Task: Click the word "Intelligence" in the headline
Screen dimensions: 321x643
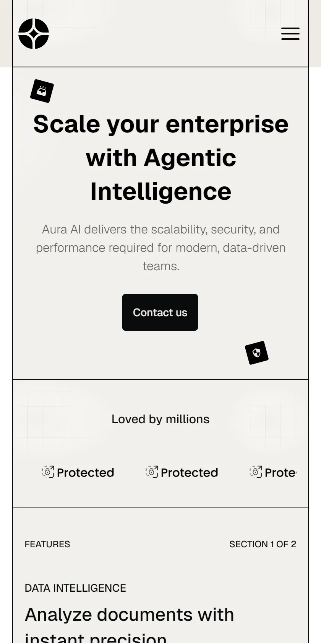Action: pyautogui.click(x=161, y=191)
